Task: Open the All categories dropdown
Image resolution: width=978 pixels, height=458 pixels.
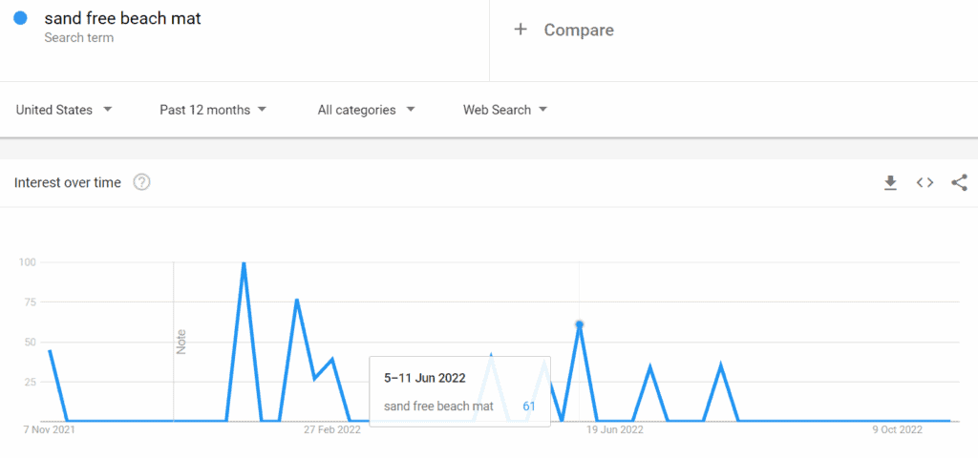Action: 366,110
